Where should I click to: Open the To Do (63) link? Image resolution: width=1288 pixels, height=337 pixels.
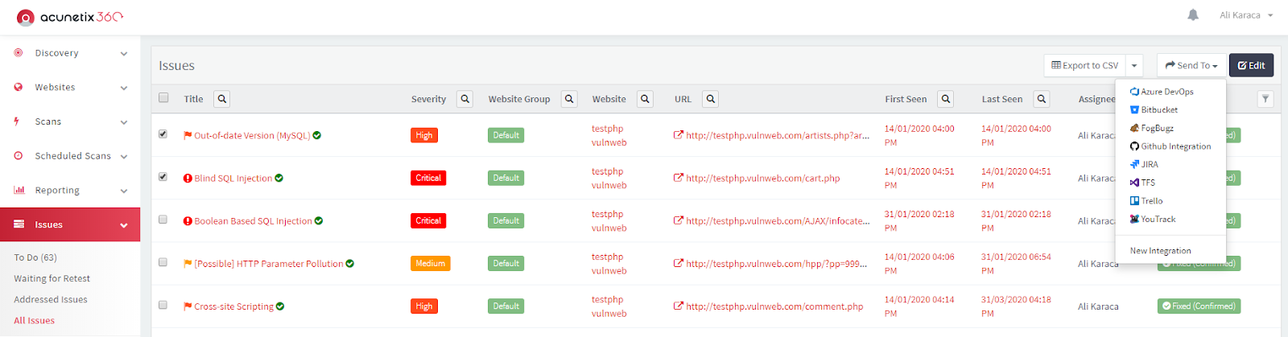[35, 257]
